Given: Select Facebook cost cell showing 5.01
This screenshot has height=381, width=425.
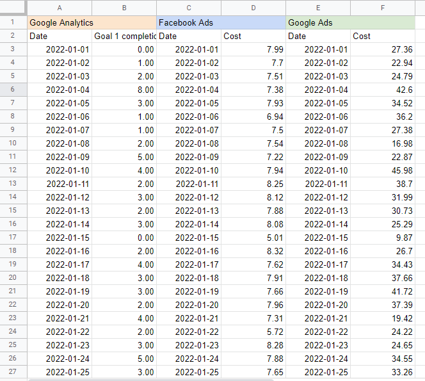Looking at the screenshot, I should [x=253, y=238].
